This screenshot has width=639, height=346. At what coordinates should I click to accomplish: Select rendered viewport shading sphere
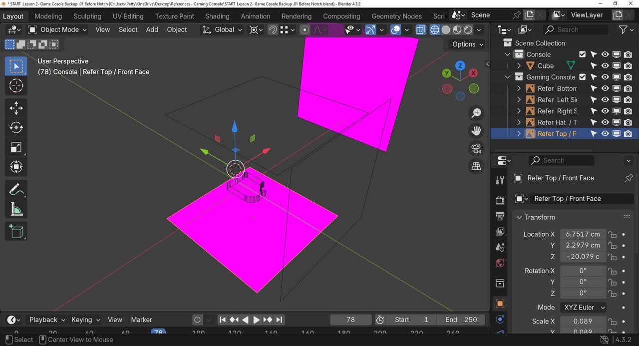468,30
